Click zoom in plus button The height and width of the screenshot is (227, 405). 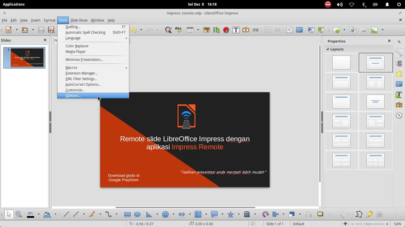click(x=387, y=224)
